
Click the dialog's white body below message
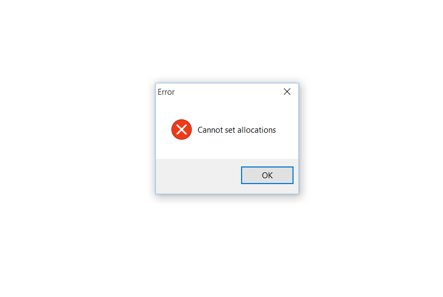227,150
